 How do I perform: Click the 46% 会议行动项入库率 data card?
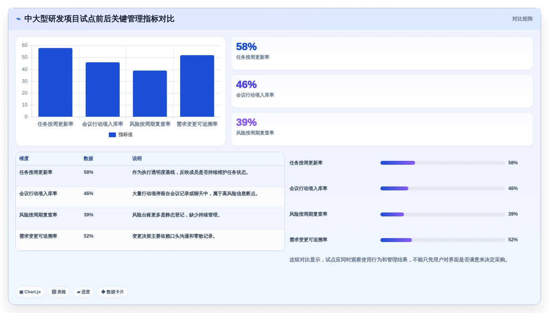coord(382,91)
